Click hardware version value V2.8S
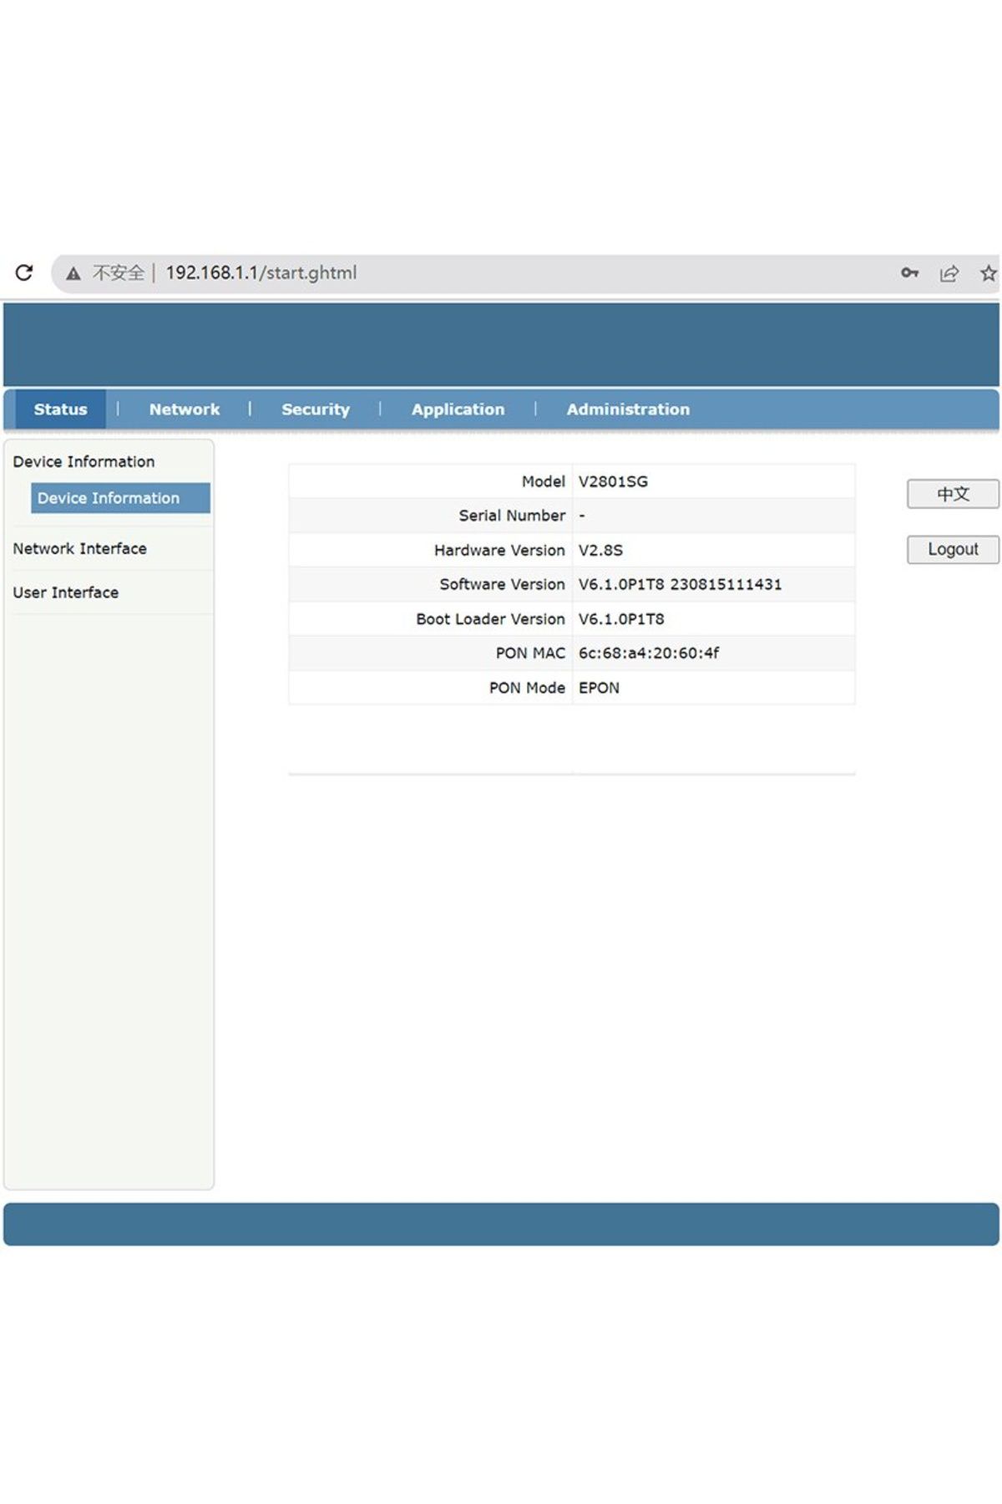 coord(600,551)
